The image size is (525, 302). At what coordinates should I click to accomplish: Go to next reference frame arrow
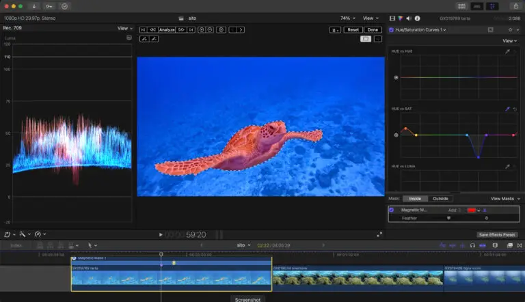coord(241,30)
